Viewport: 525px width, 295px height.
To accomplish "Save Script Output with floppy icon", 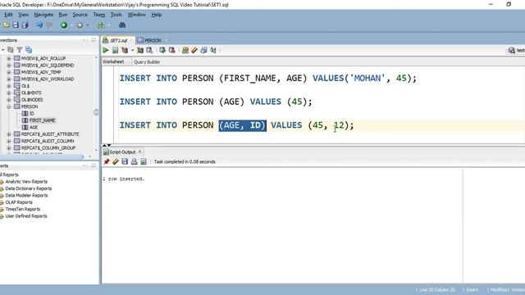I will pos(125,161).
